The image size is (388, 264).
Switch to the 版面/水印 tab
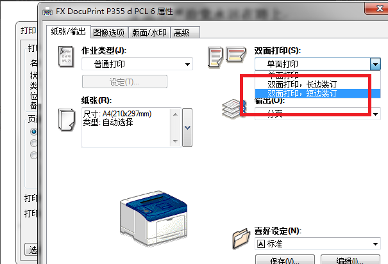point(149,33)
